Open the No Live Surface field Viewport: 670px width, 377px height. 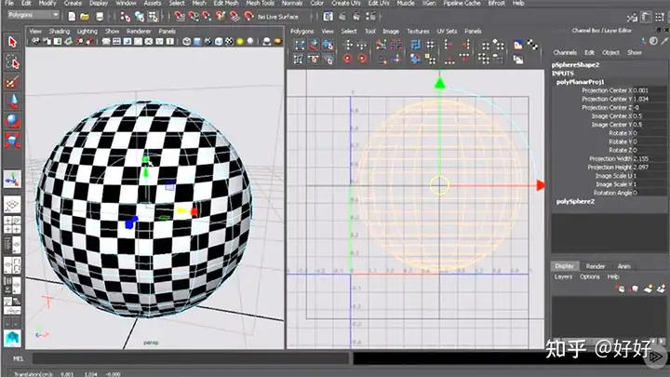[276, 17]
